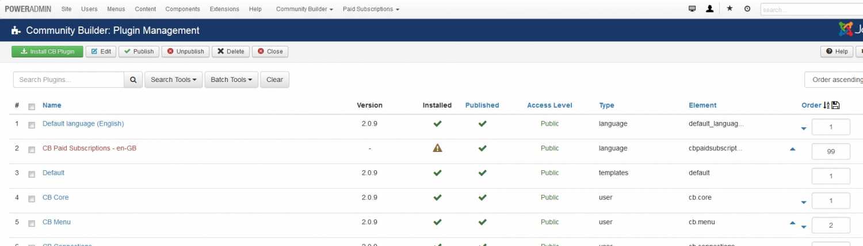The width and height of the screenshot is (863, 246).
Task: Open the Order ascending dropdown
Action: [834, 80]
